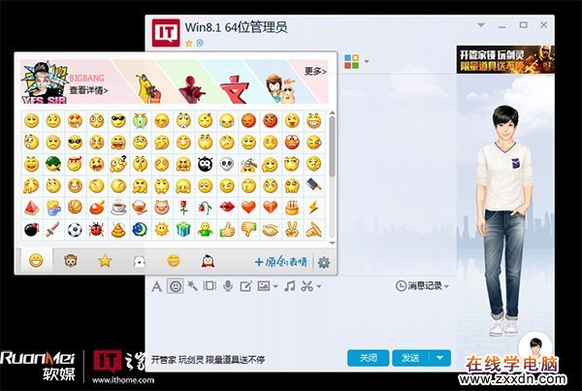Insert the poop emoticon
The image size is (582, 391).
pyautogui.click(x=118, y=230)
